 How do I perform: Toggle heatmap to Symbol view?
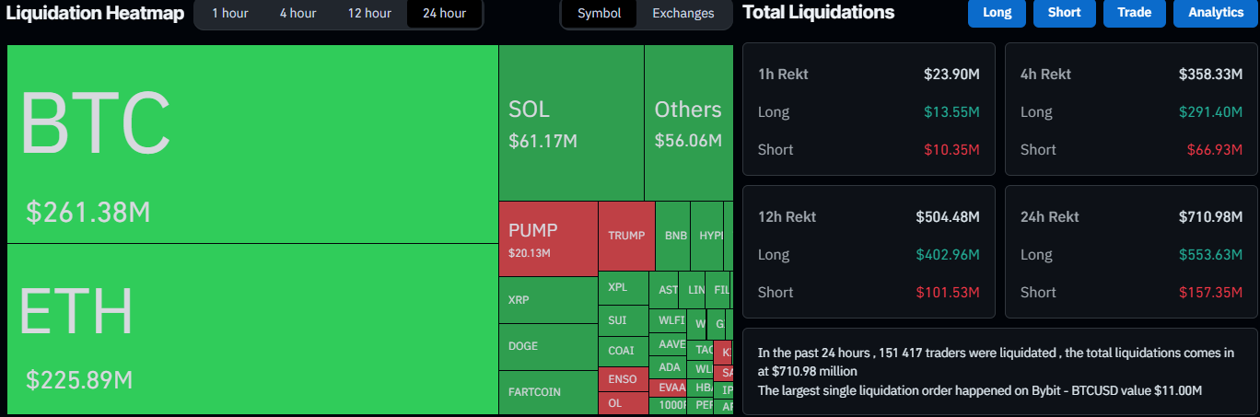click(x=600, y=13)
